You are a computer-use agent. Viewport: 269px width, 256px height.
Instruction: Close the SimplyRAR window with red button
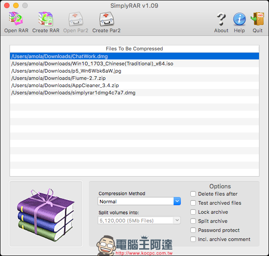pyautogui.click(x=7, y=5)
